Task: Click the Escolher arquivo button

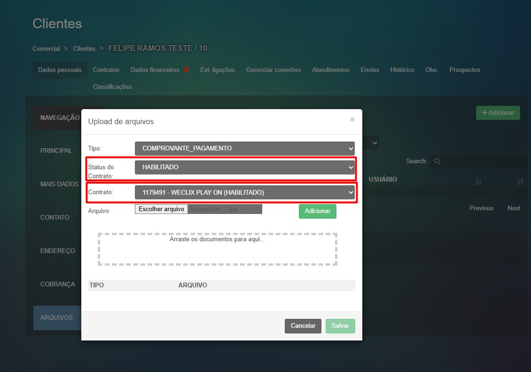Action: pos(162,209)
